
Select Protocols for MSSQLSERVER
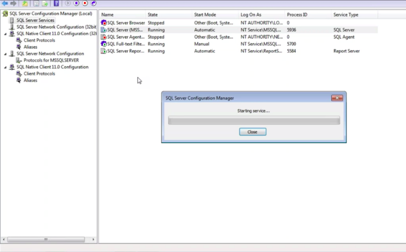pos(51,60)
